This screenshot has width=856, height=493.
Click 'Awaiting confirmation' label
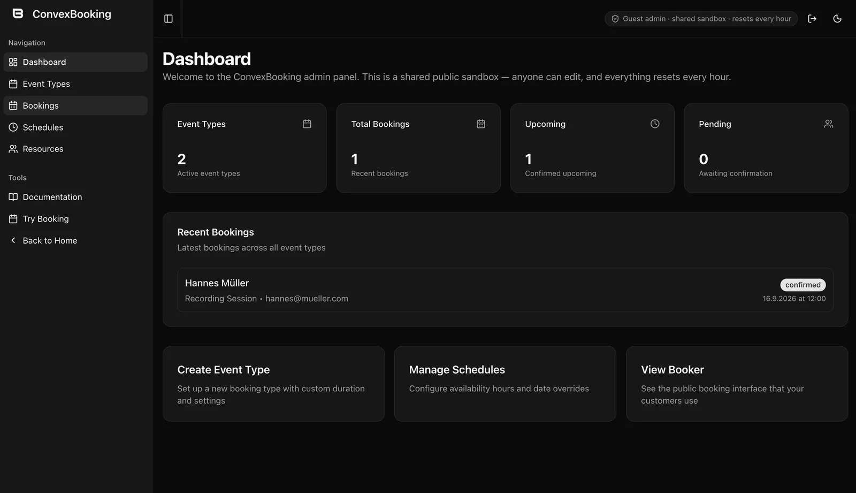736,173
